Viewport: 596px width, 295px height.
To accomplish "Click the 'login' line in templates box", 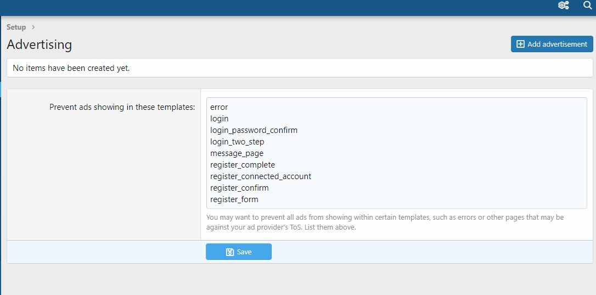I will [220, 119].
